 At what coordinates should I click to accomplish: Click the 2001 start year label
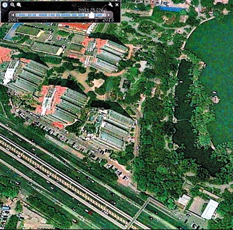pos(13,20)
